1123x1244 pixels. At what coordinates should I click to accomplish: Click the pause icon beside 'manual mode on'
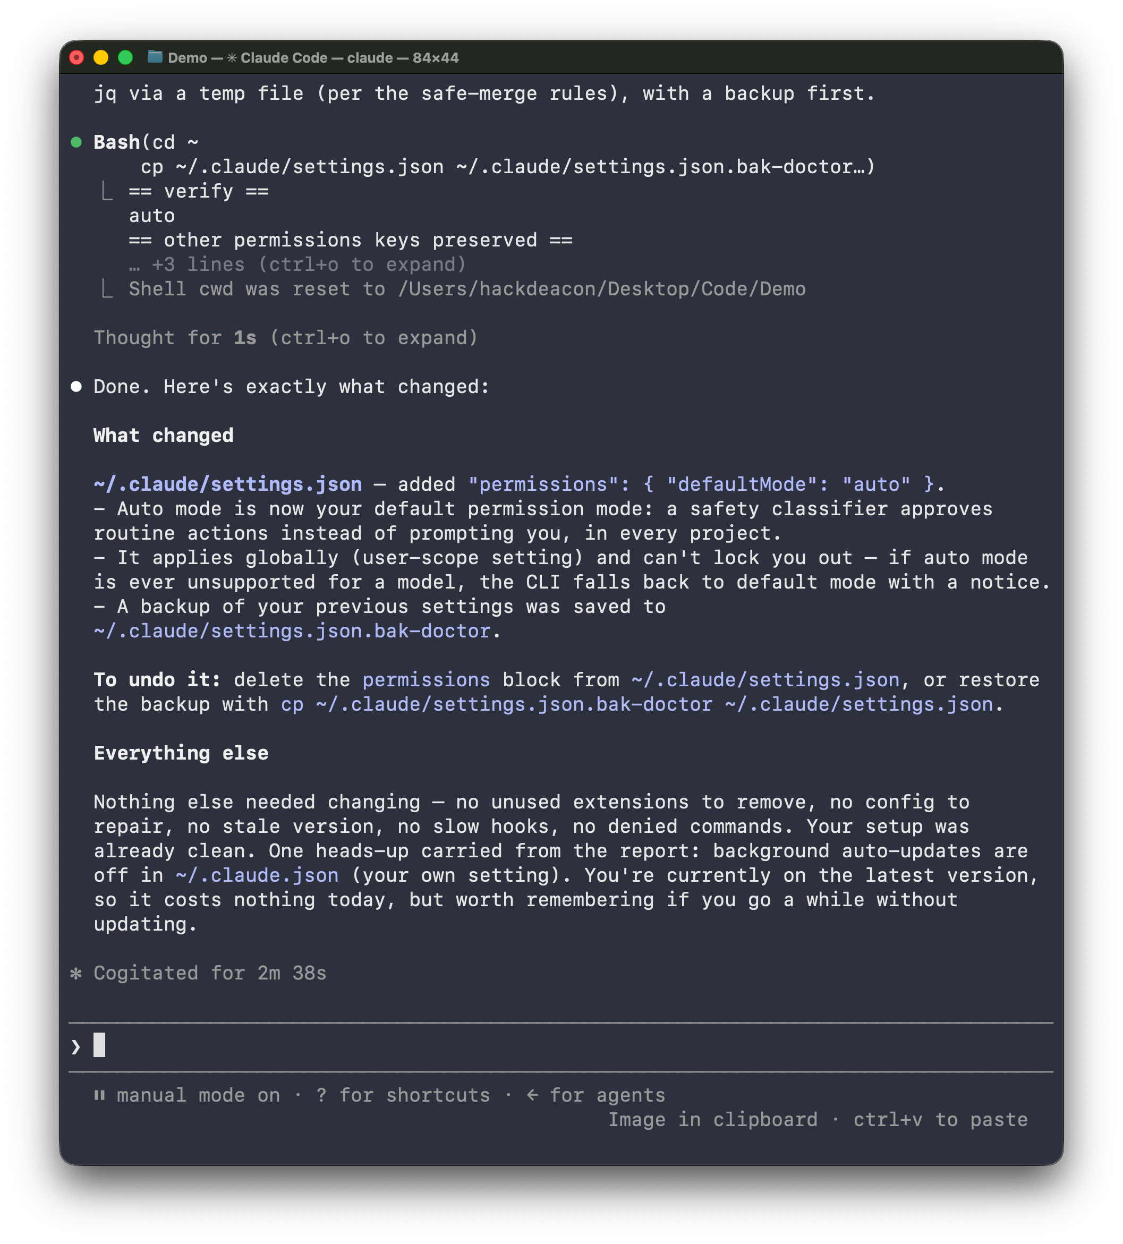point(99,1095)
